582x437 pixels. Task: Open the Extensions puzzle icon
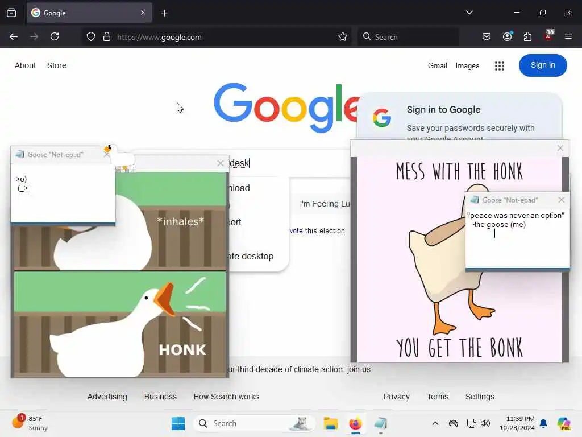(527, 37)
